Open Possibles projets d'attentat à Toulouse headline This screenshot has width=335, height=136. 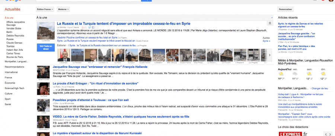coord(90,100)
